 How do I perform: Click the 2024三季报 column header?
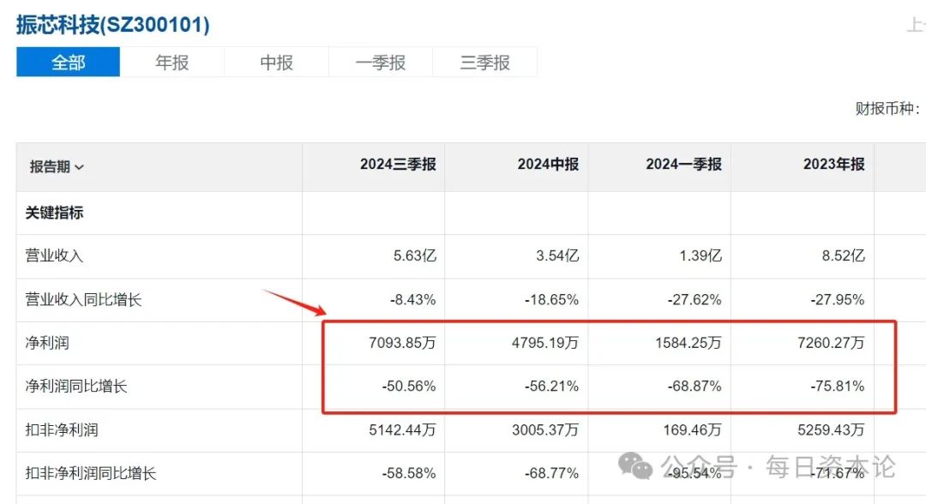(x=398, y=165)
